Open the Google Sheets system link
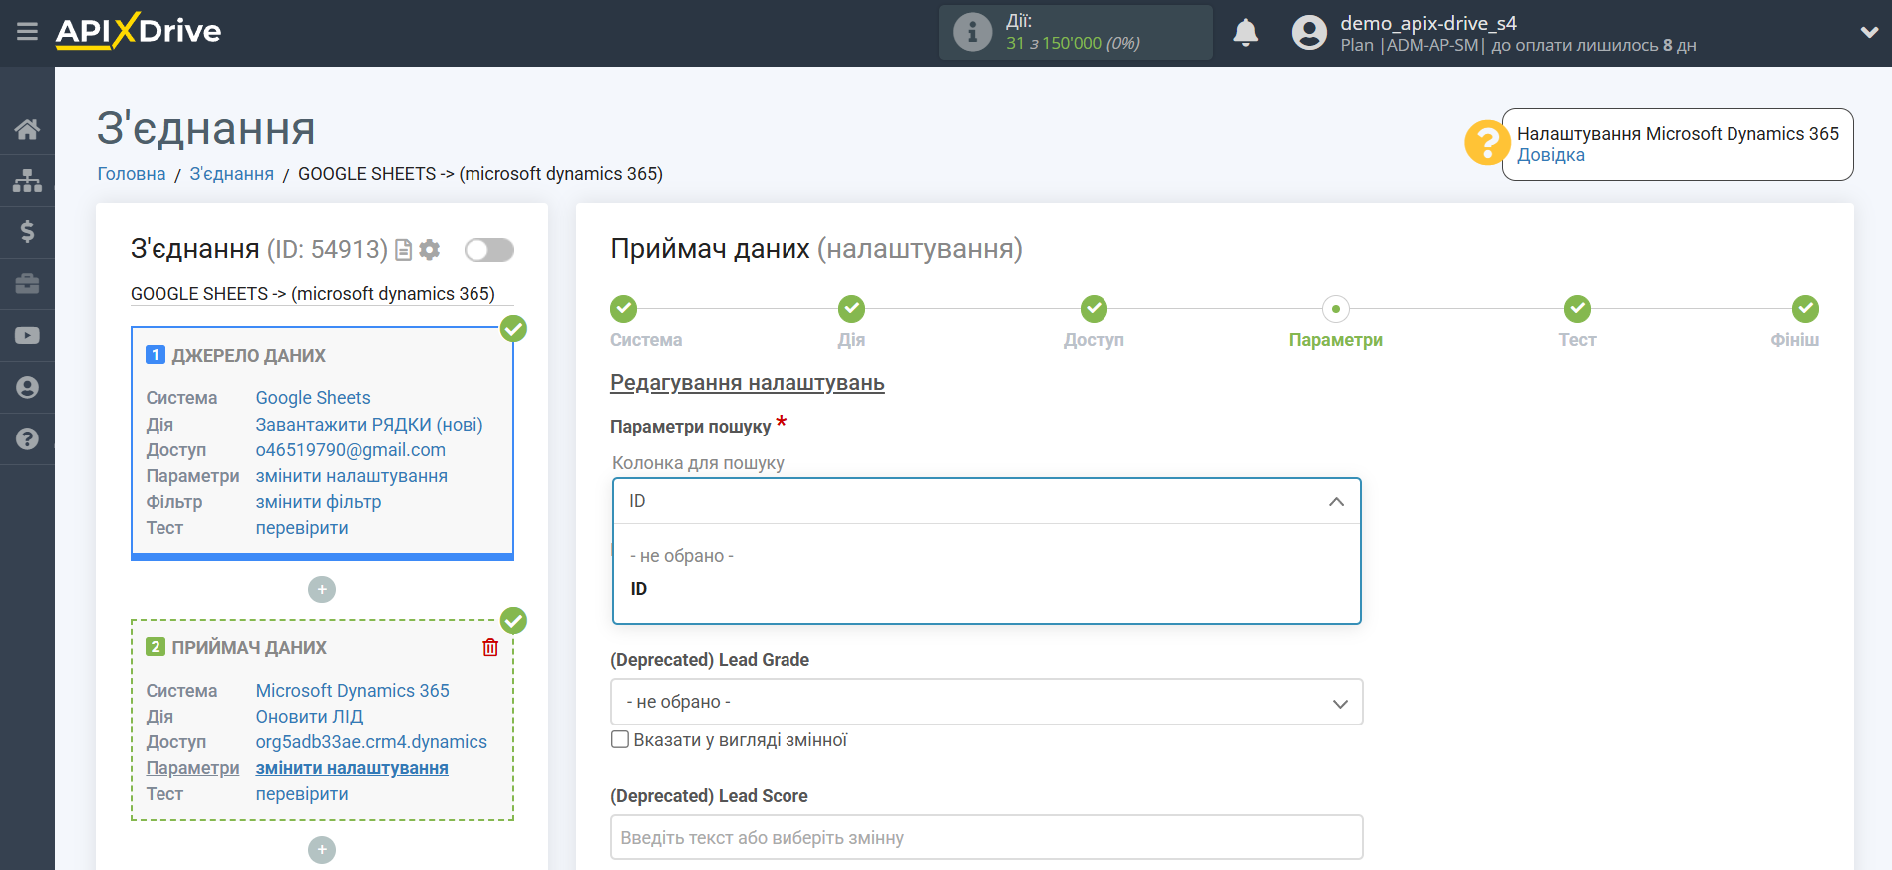Image resolution: width=1892 pixels, height=870 pixels. point(313,398)
